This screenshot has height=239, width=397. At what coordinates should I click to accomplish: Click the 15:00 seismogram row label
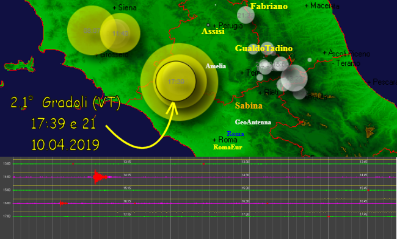[7, 190]
